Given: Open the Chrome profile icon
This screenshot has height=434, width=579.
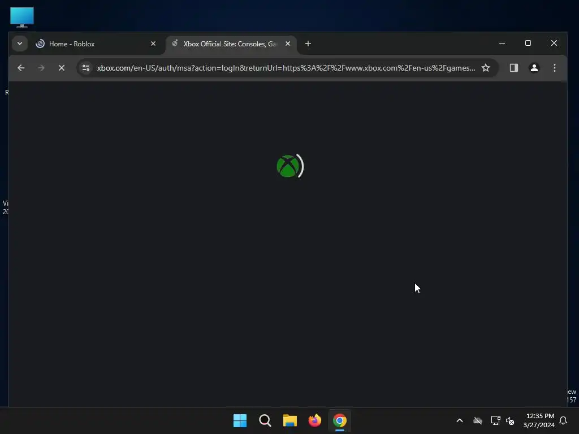Looking at the screenshot, I should pyautogui.click(x=534, y=68).
